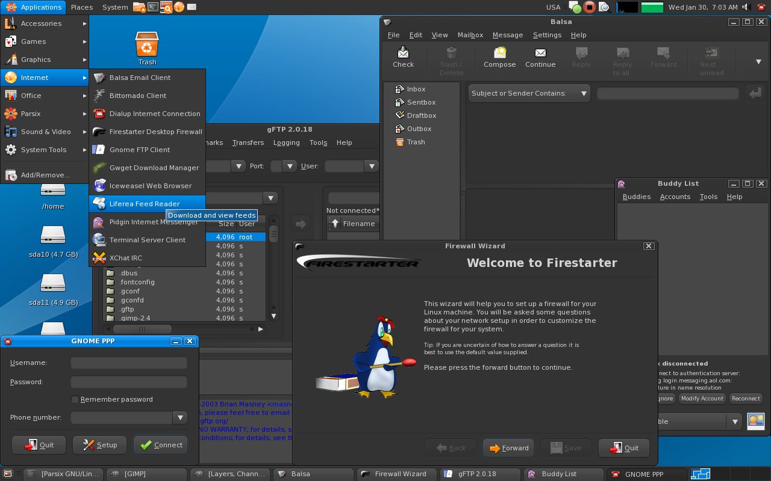Click the Password field in GNOME PPP
The image size is (771, 481).
coord(129,382)
